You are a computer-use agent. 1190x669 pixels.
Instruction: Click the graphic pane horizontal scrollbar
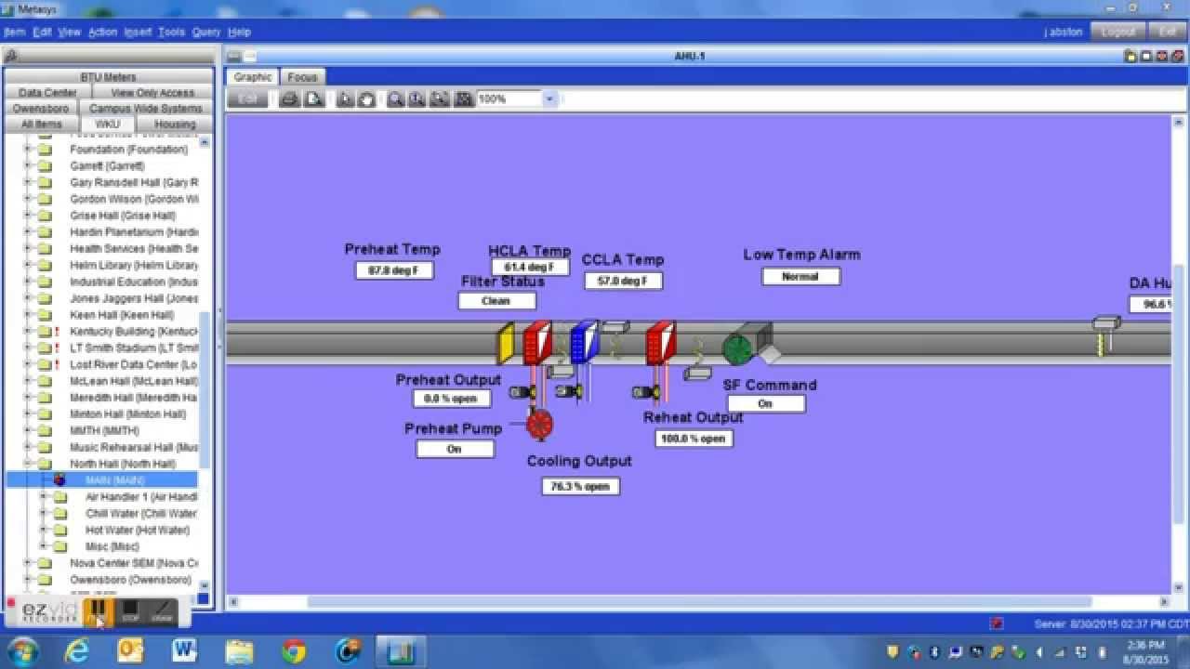click(699, 602)
